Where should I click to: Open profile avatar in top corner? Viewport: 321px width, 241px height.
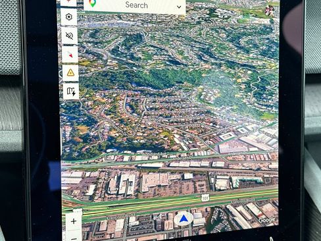[x=269, y=10]
